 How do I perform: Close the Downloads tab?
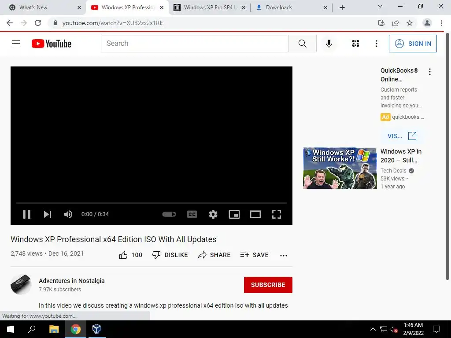[325, 7]
